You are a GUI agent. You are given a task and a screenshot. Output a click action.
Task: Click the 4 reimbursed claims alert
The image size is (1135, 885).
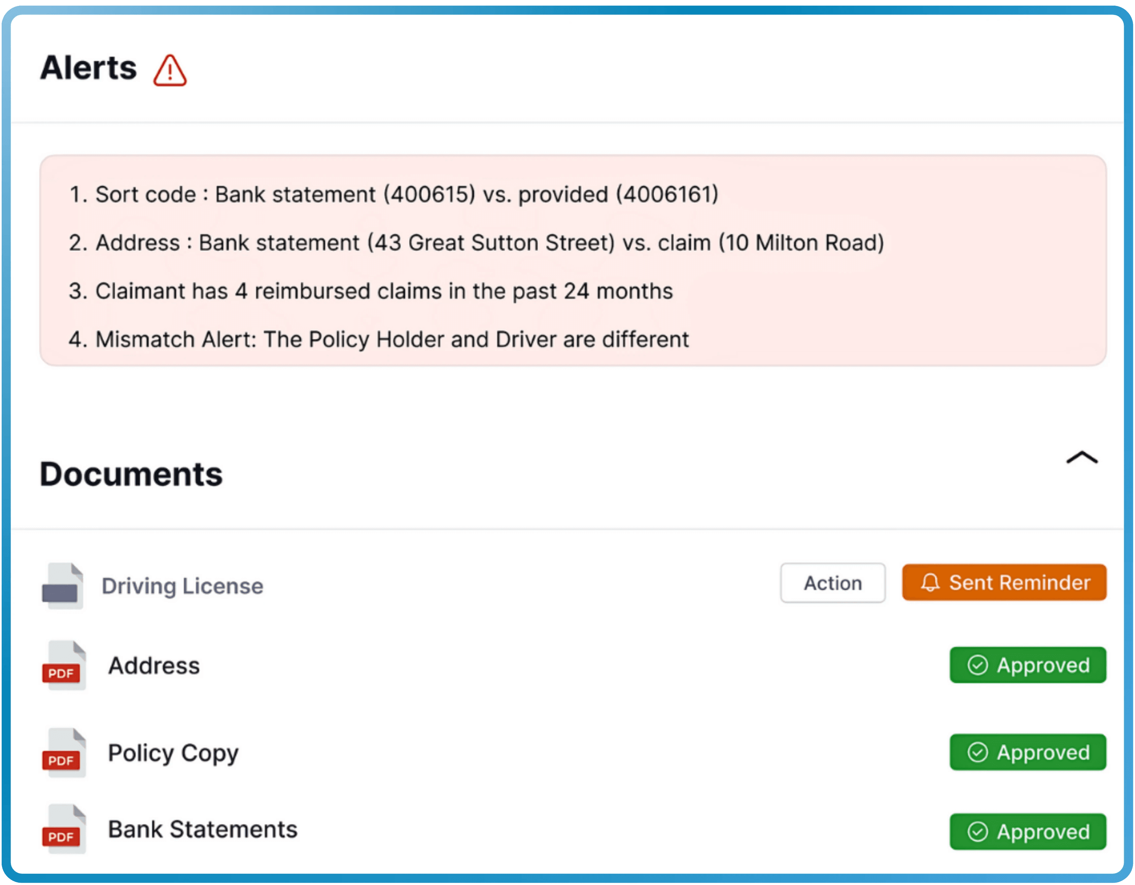(370, 291)
